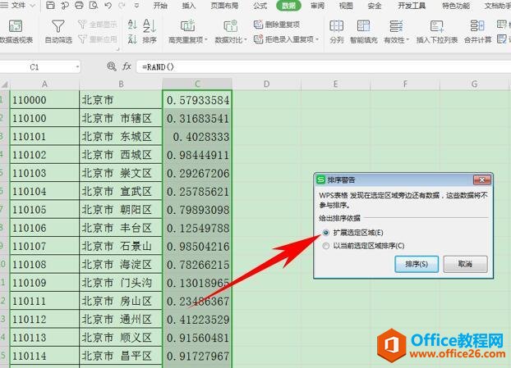Click the 取消 button in the dialog
This screenshot has width=511, height=368.
click(465, 264)
